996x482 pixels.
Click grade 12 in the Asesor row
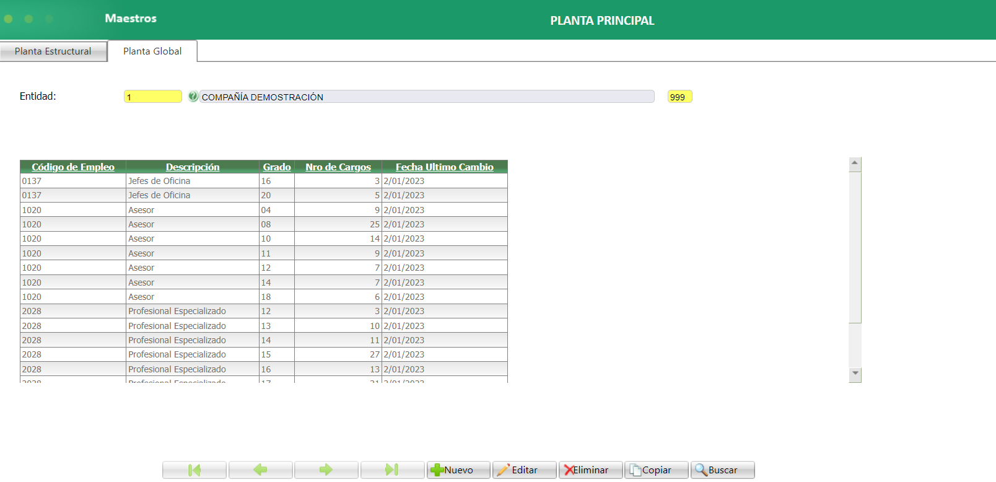266,268
